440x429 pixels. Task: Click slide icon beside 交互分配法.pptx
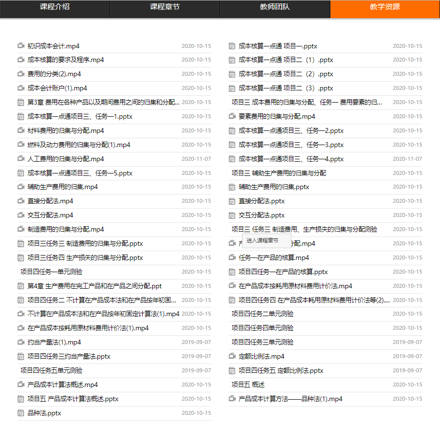[x=232, y=215]
